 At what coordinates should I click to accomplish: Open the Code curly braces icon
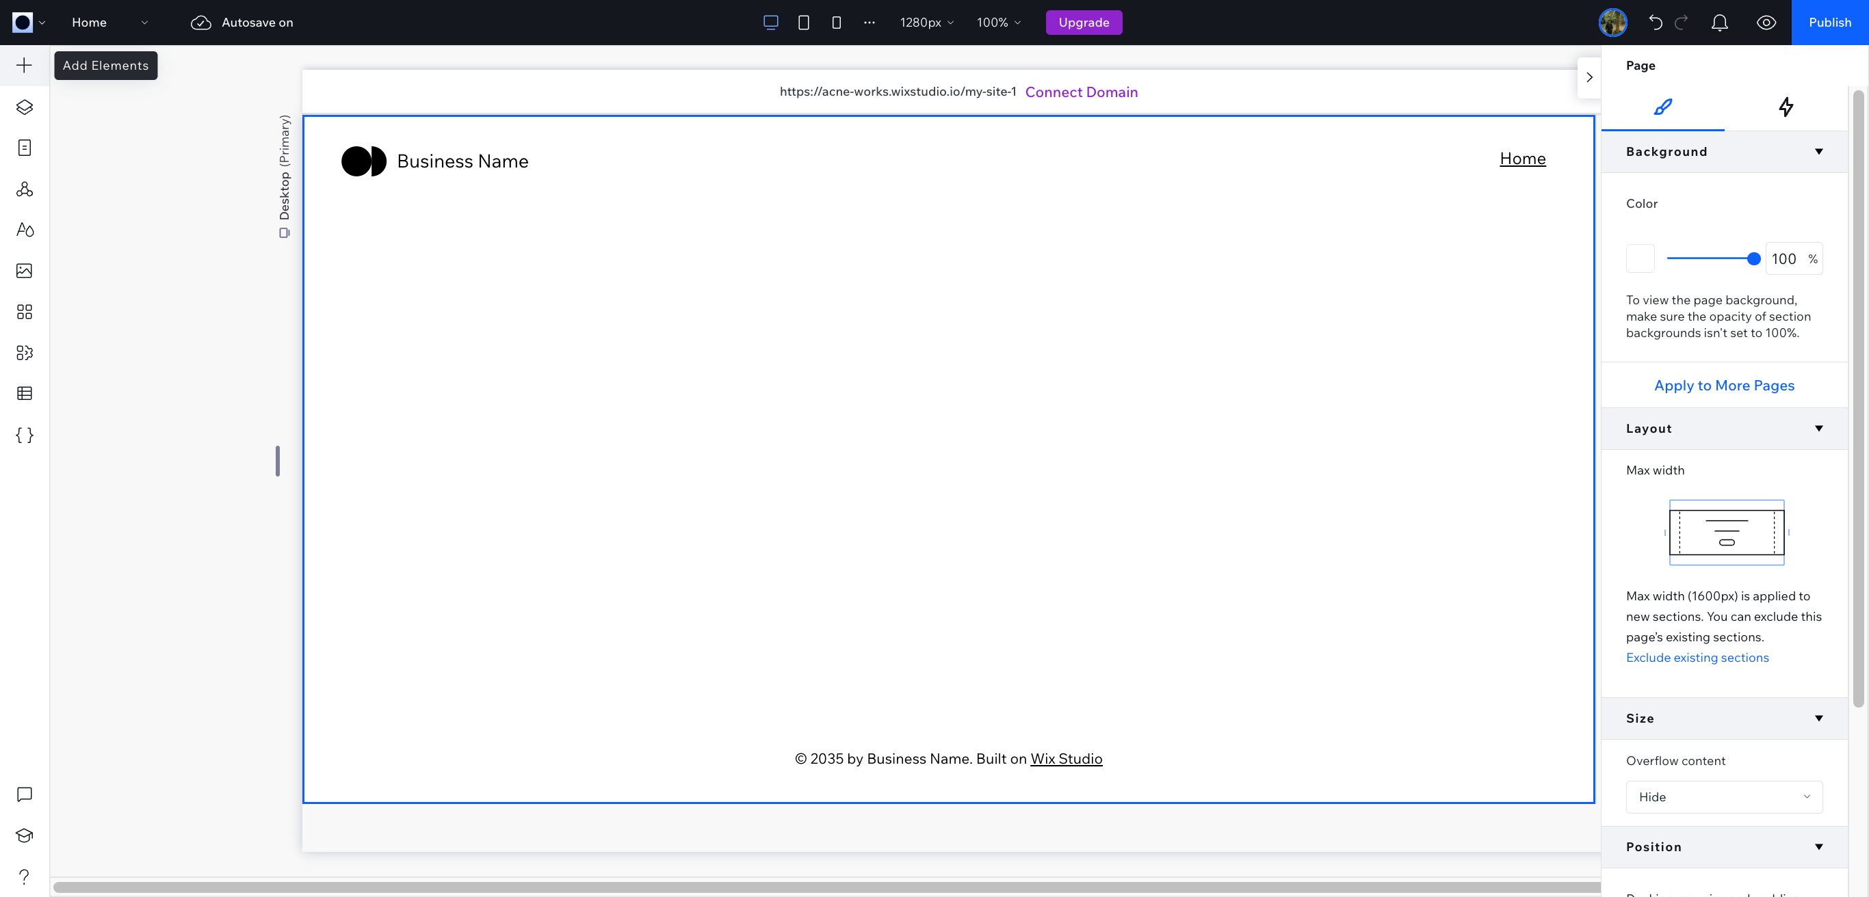pos(24,435)
